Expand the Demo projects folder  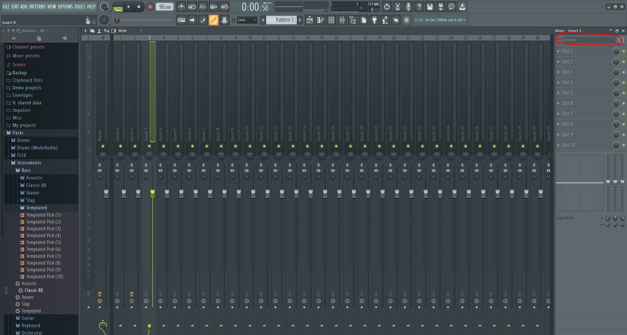click(x=27, y=88)
